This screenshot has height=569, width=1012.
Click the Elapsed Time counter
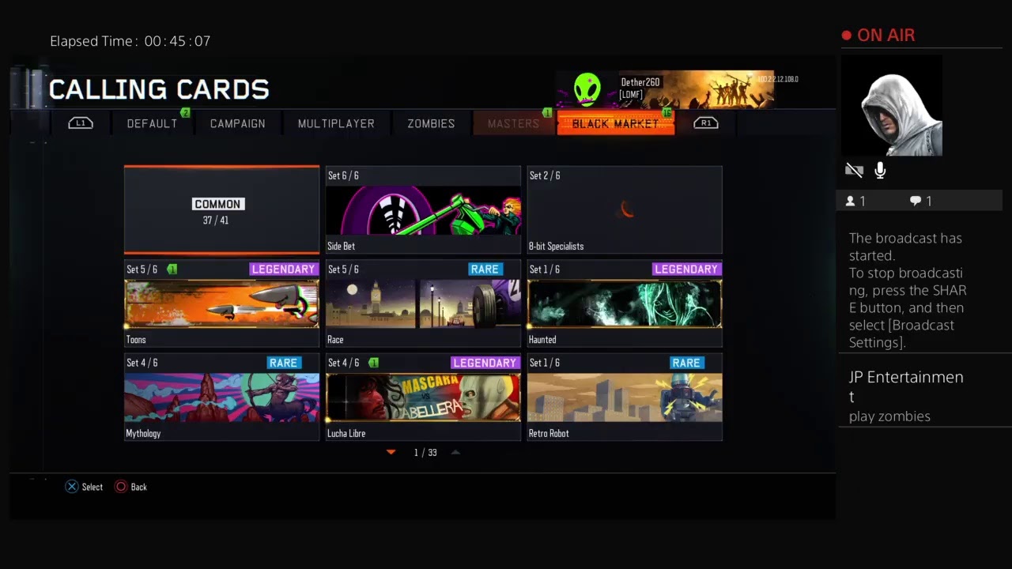pos(130,41)
